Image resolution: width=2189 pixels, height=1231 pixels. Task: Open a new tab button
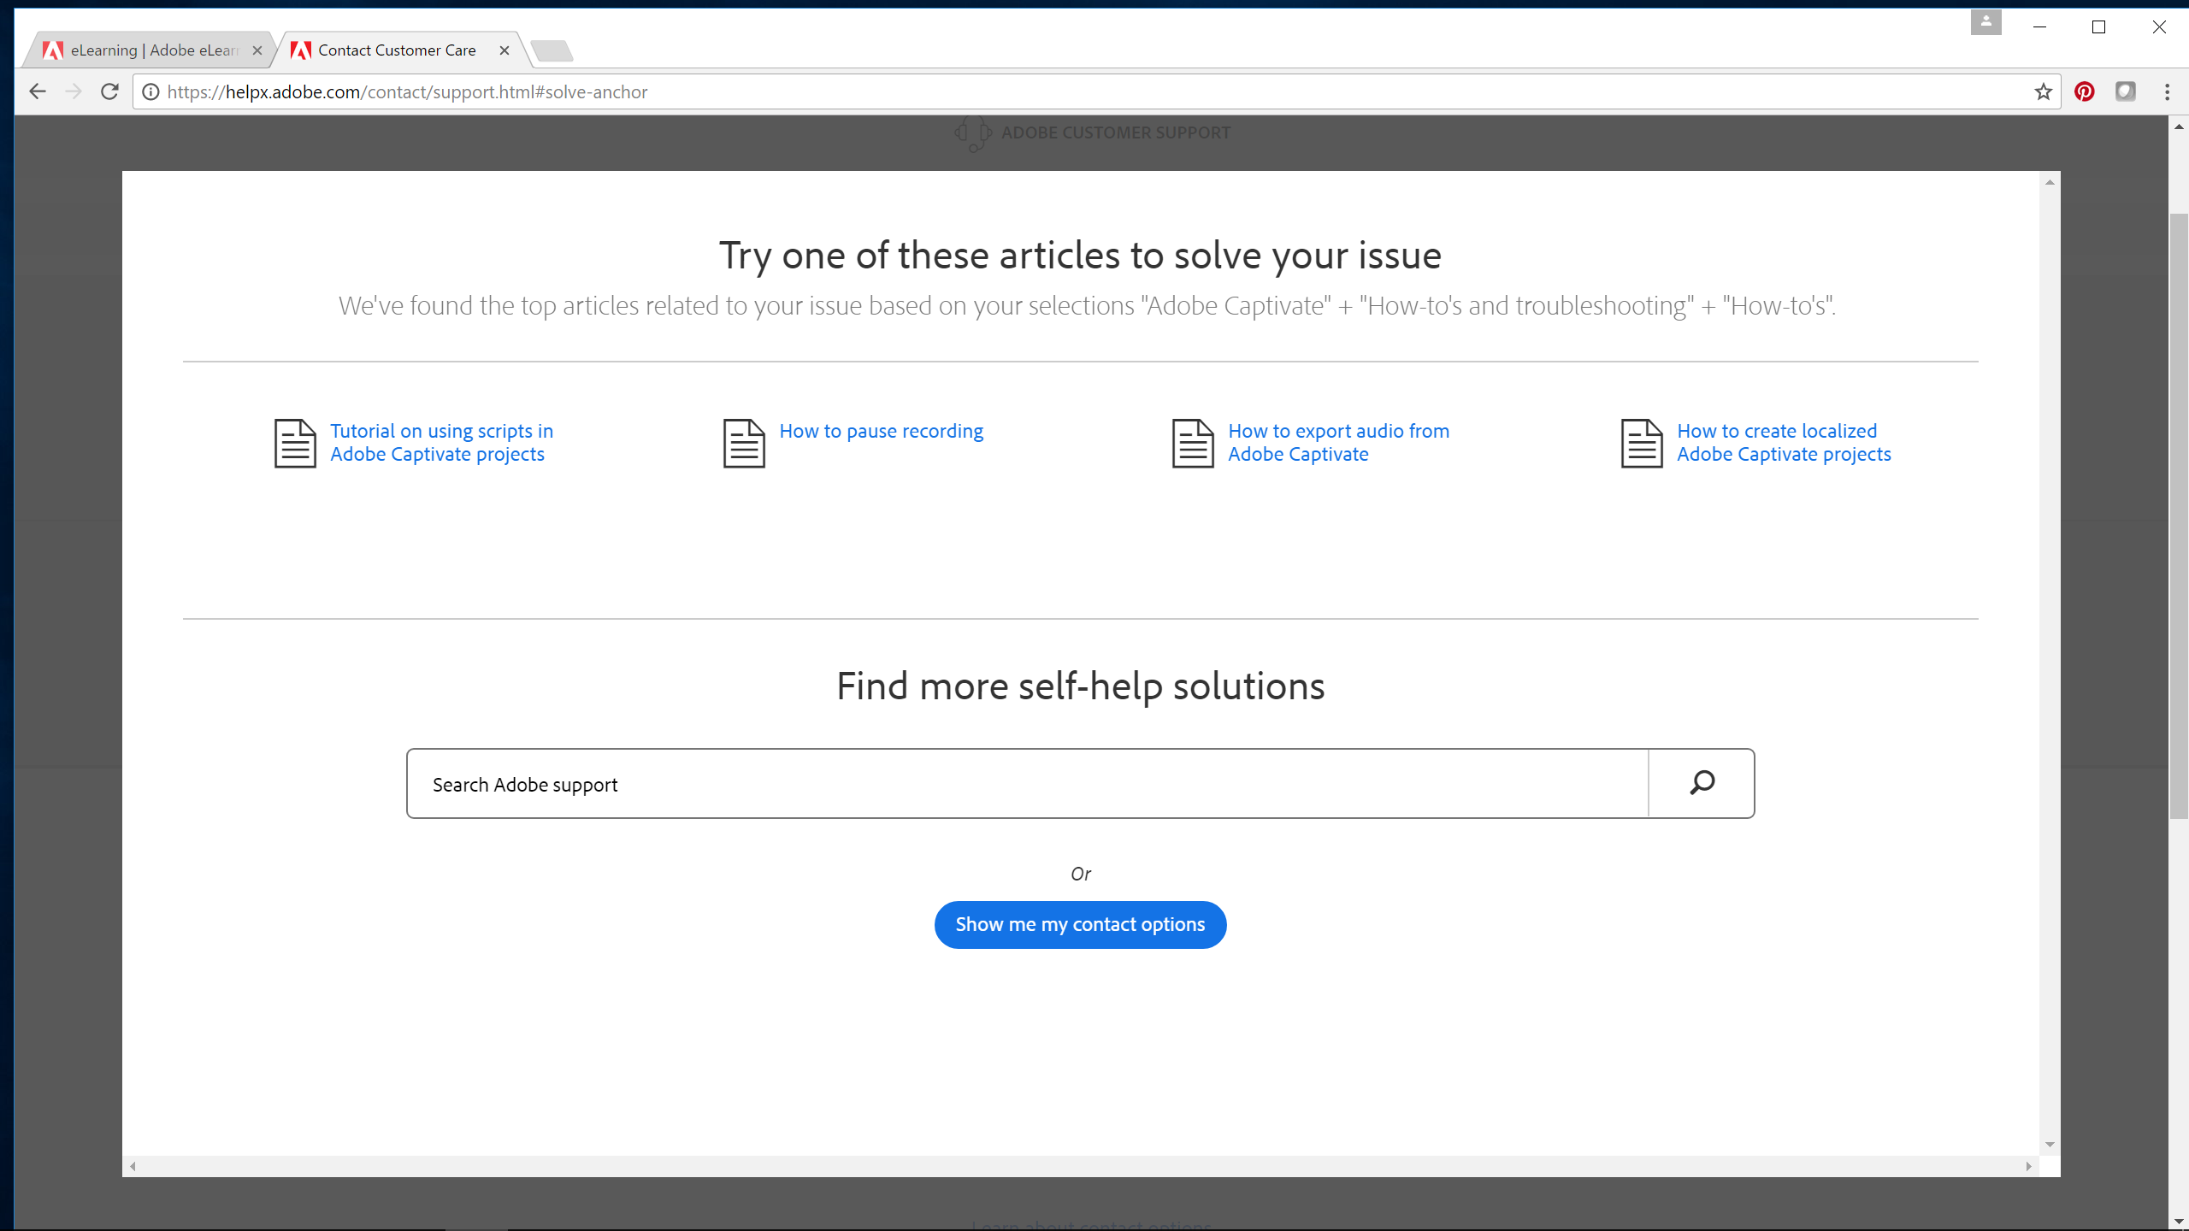point(552,51)
